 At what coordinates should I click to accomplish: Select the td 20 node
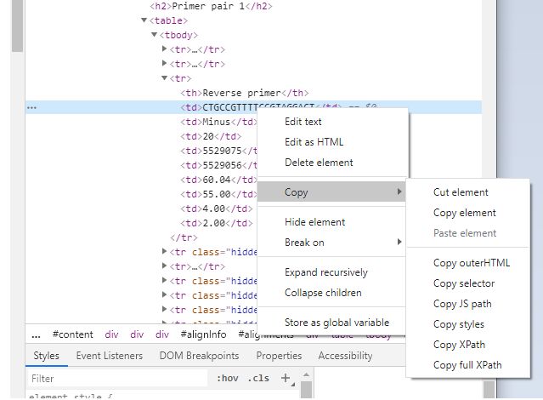pyautogui.click(x=211, y=136)
